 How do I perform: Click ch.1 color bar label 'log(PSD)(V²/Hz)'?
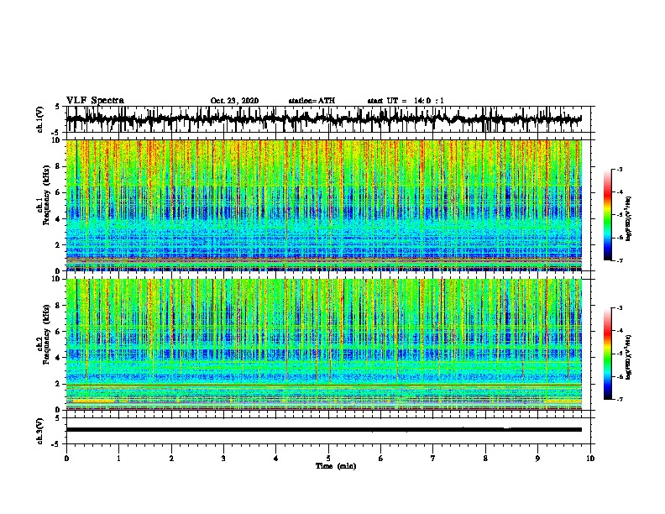point(629,219)
